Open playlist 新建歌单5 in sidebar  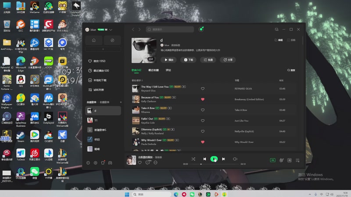pos(103,130)
